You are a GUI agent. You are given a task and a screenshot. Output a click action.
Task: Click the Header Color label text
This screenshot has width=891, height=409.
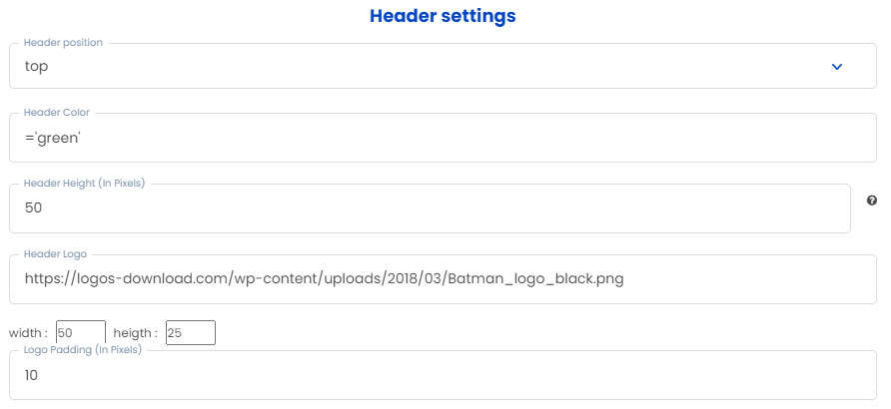[x=57, y=113]
